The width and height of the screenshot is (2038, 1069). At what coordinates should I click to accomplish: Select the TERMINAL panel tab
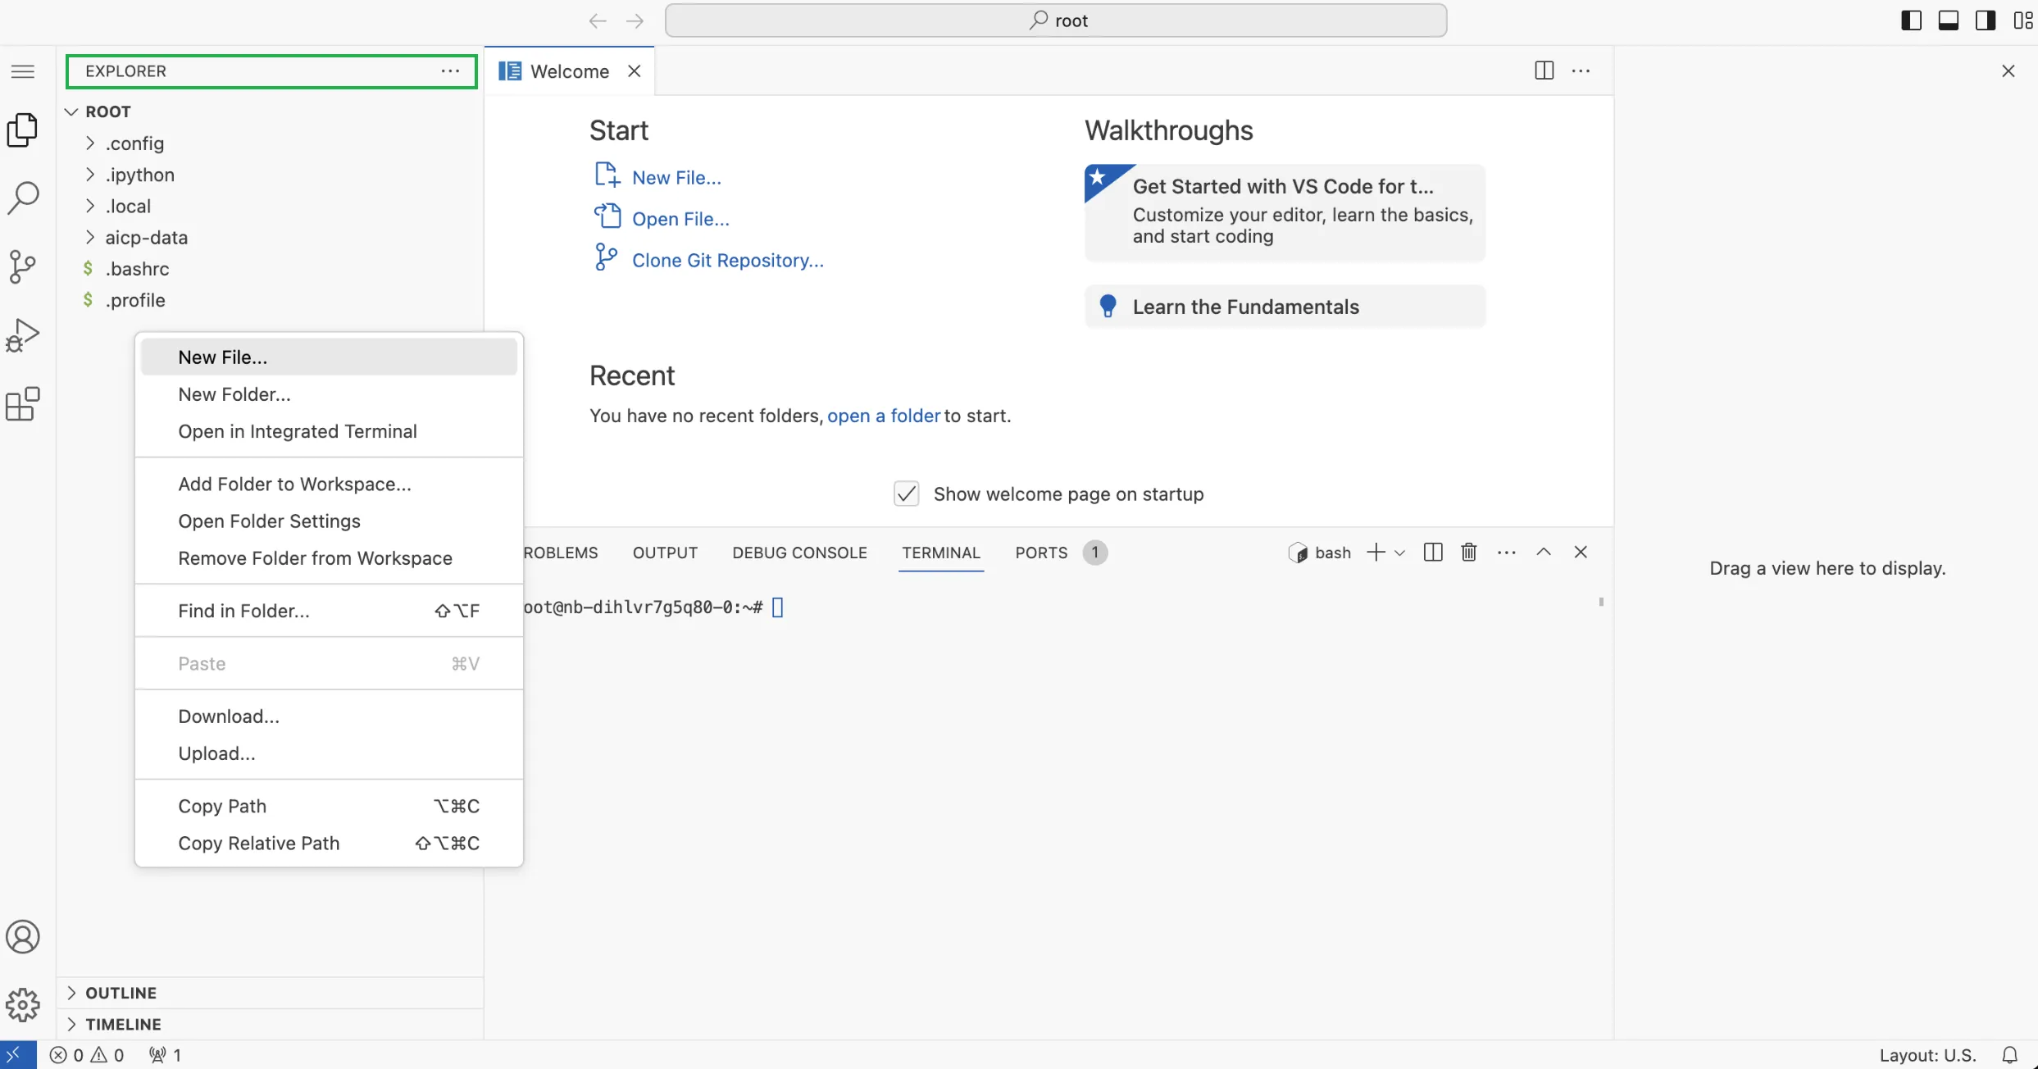[941, 553]
